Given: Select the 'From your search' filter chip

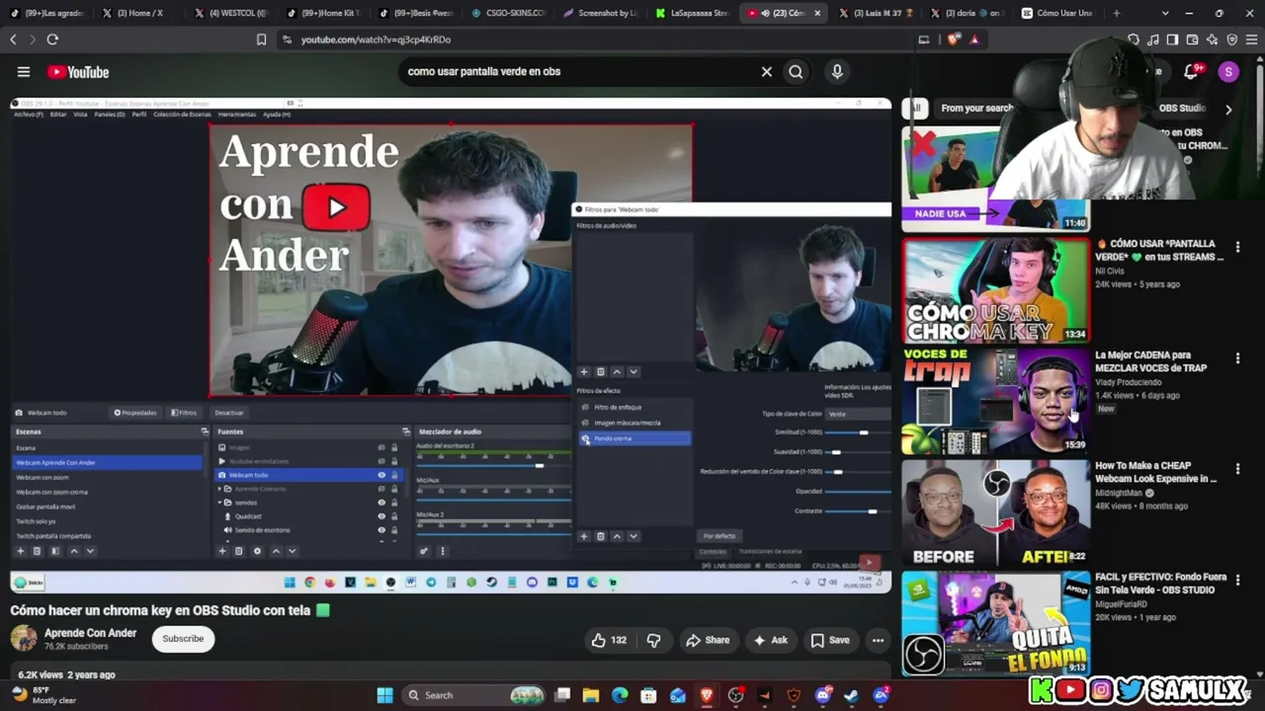Looking at the screenshot, I should click(x=977, y=109).
